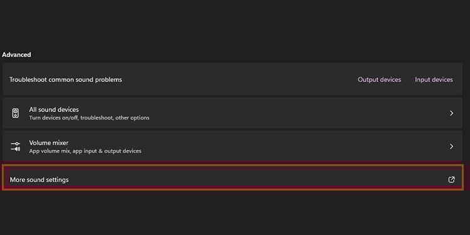Image resolution: width=470 pixels, height=235 pixels.
Task: Open the Output devices troubleshooter link
Action: [379, 80]
